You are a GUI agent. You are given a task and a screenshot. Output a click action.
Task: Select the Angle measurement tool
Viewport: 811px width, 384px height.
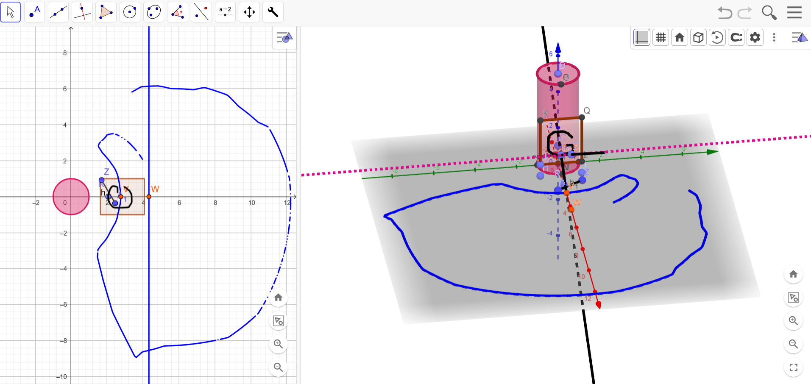pos(177,12)
